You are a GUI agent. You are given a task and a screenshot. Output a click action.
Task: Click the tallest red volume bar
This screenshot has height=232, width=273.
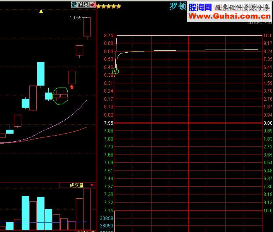pyautogui.click(x=87, y=209)
